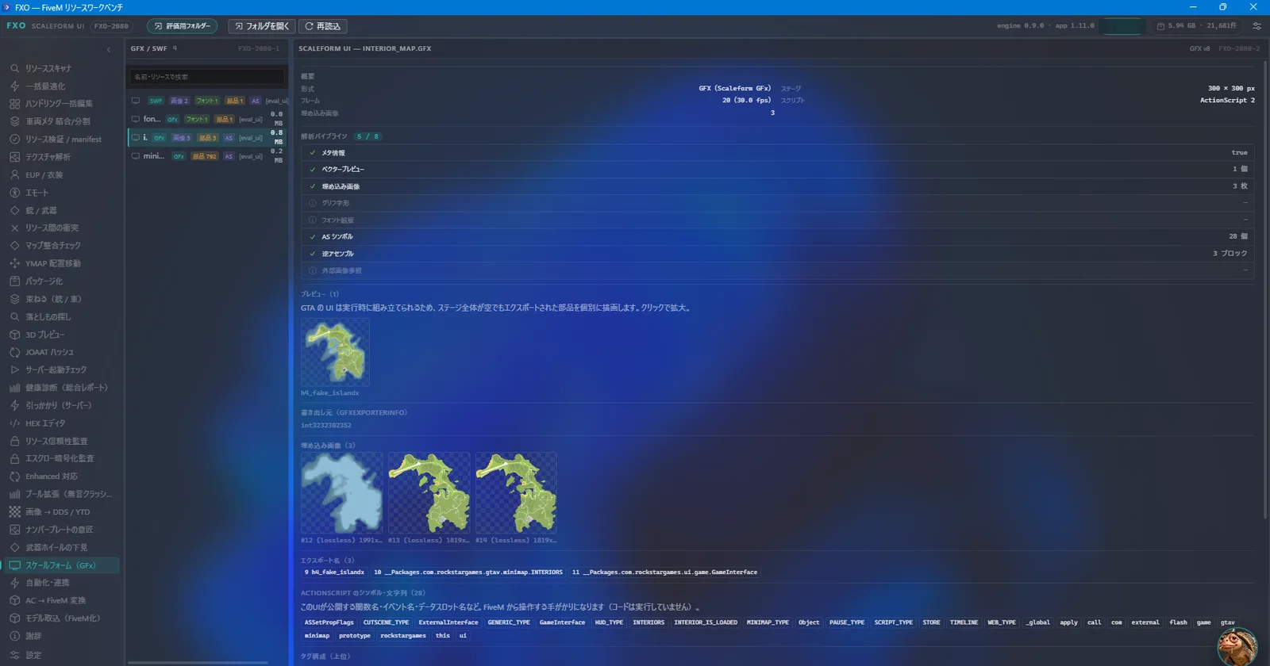The height and width of the screenshot is (666, 1270).
Task: Collapse the sidebar with the chevron
Action: 109,49
